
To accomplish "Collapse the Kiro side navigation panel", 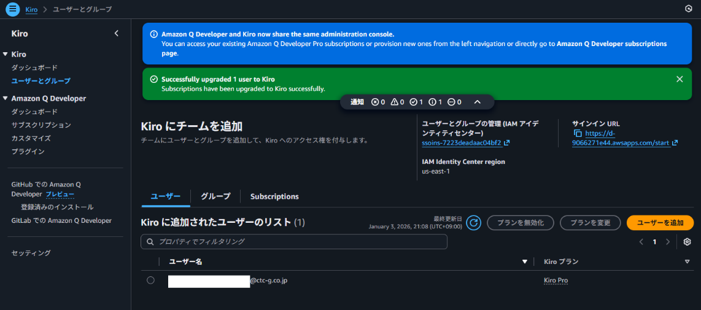I will (116, 33).
